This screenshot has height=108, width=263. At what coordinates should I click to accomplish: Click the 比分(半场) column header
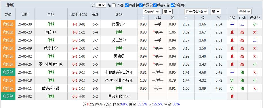(79, 14)
